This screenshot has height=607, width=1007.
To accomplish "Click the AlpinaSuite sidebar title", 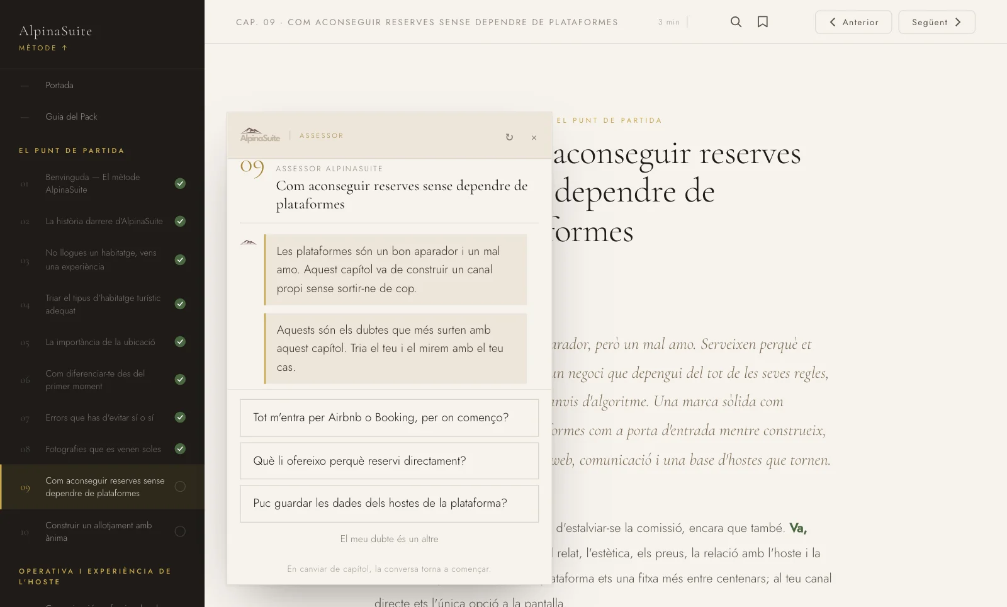I will click(55, 31).
